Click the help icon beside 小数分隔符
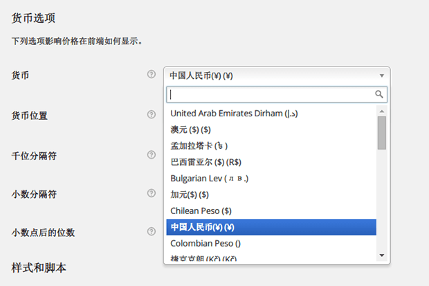Viewport: 429px width, 286px height. [152, 193]
